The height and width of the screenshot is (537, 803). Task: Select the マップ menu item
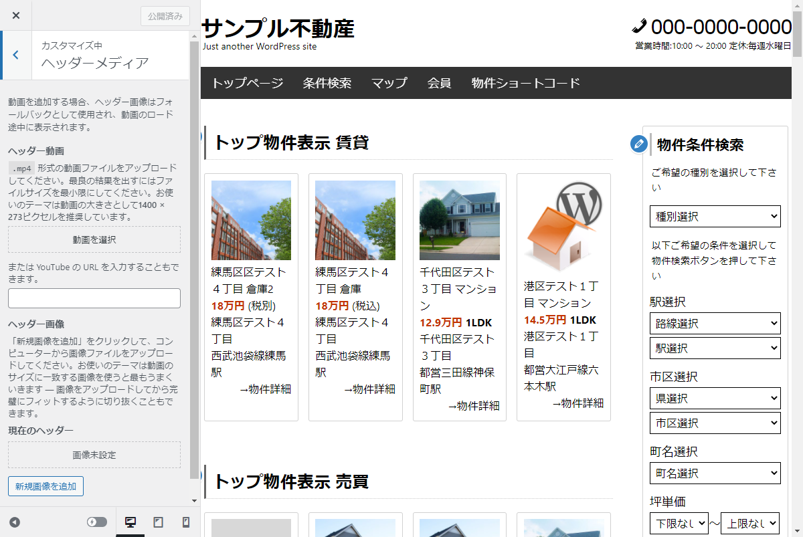(389, 83)
